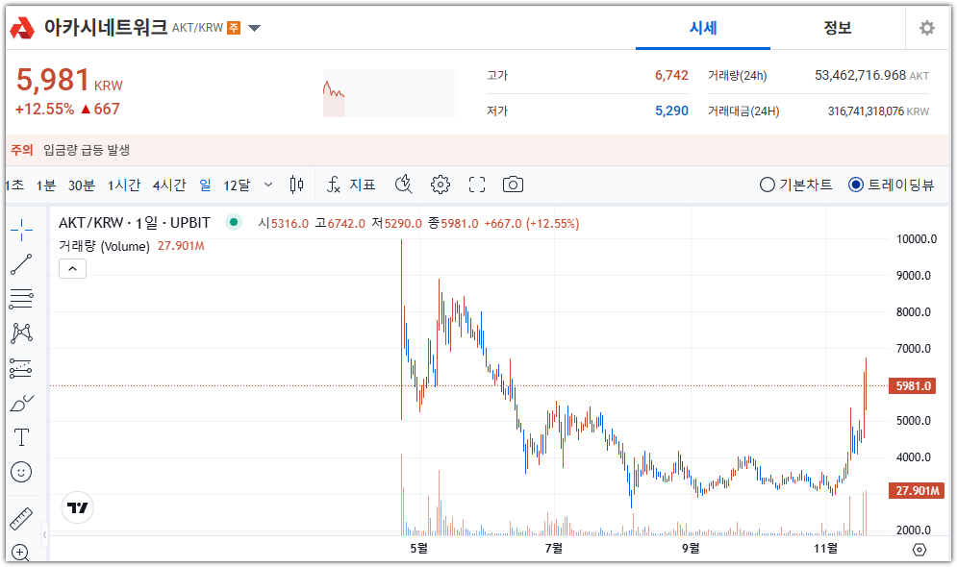
Task: Click the 10000.0 price axis label
Action: pos(916,239)
